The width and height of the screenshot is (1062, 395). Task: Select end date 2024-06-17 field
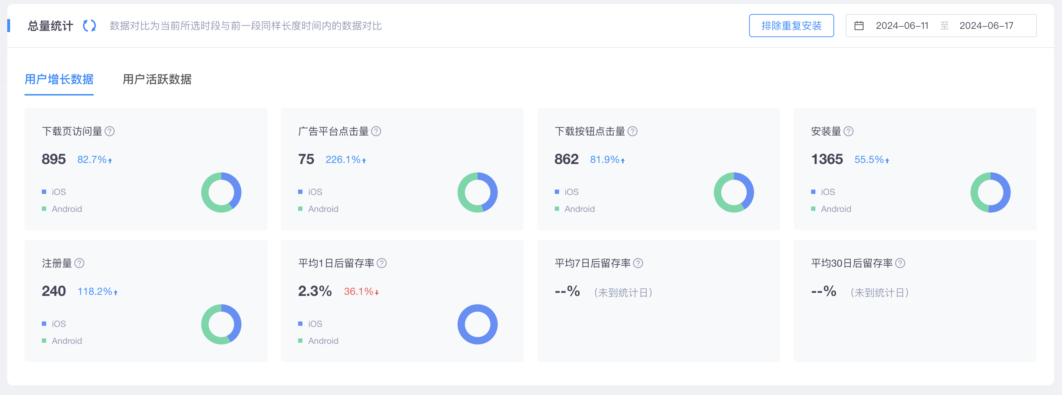point(986,26)
